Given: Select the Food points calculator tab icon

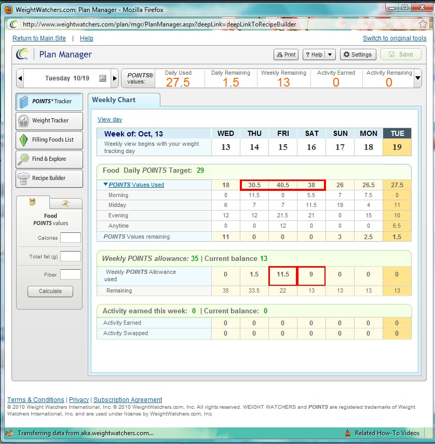Looking at the screenshot, I should (x=33, y=202).
